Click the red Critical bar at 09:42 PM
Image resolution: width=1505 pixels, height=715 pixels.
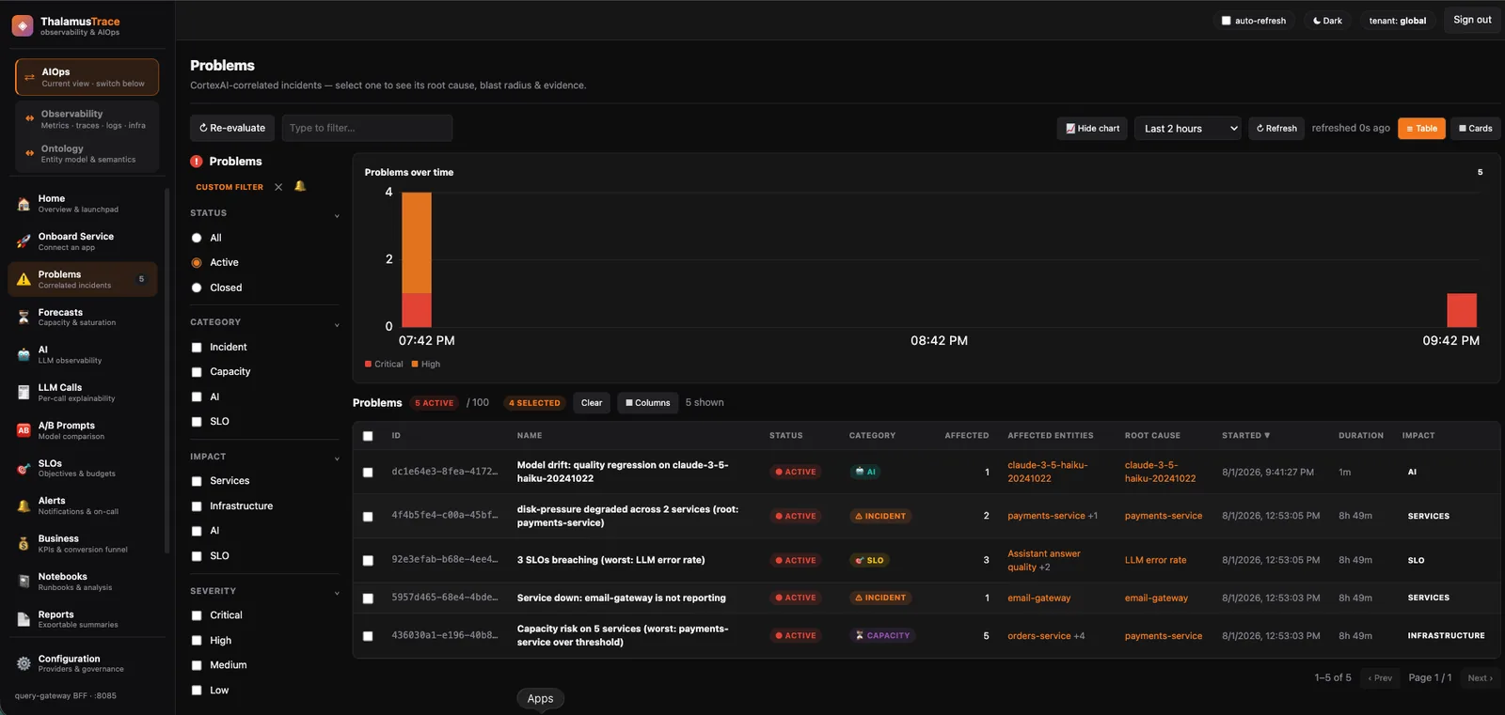(1462, 310)
